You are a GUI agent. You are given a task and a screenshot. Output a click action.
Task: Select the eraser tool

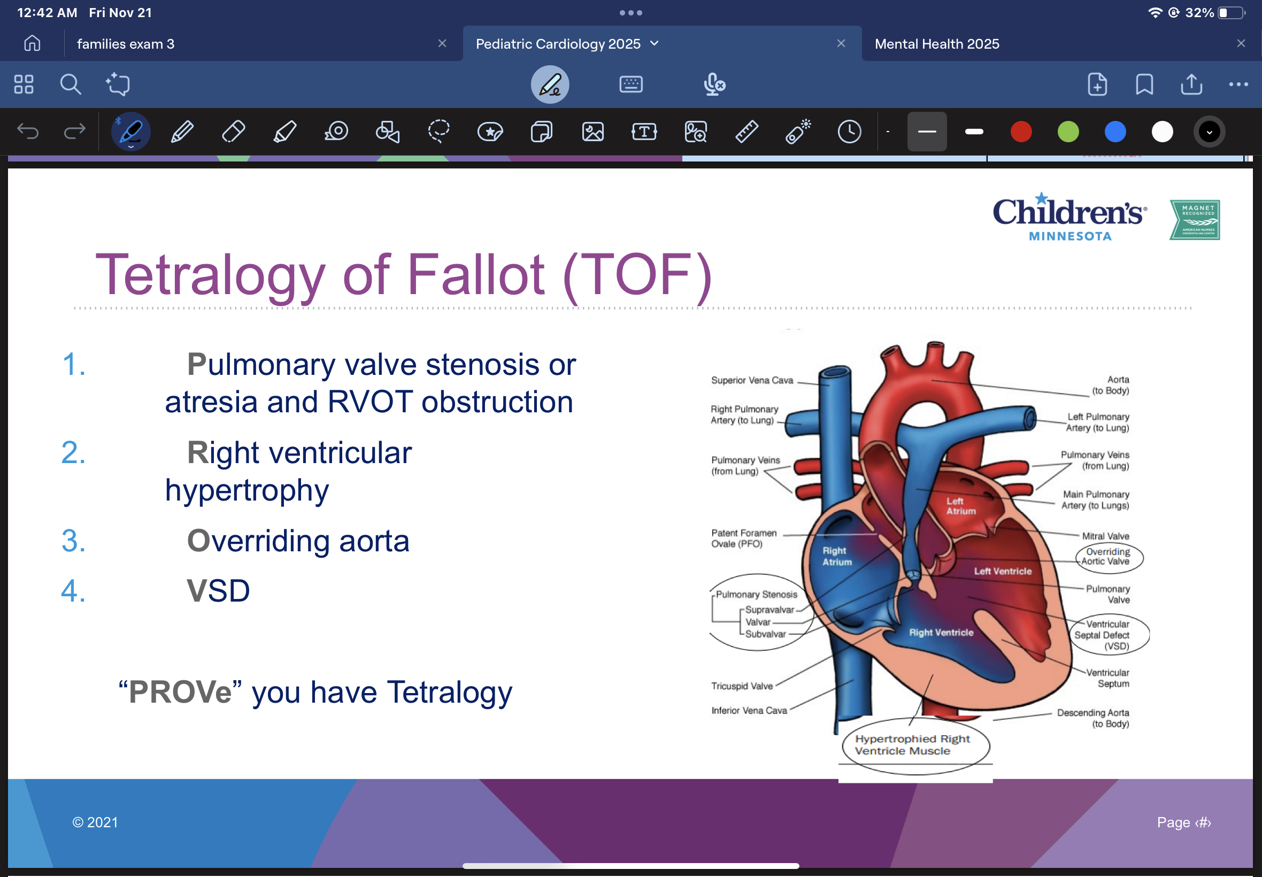tap(233, 132)
